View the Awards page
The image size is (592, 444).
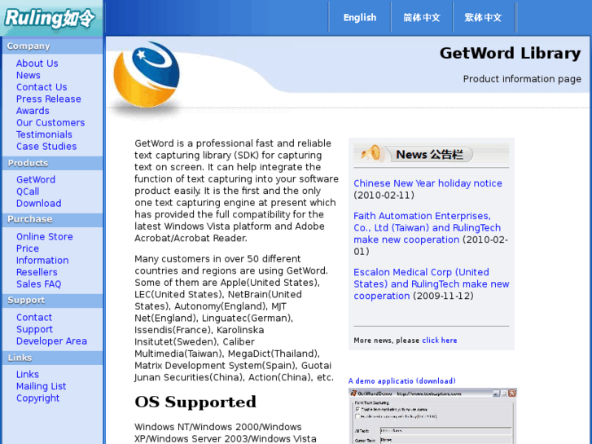[x=33, y=111]
